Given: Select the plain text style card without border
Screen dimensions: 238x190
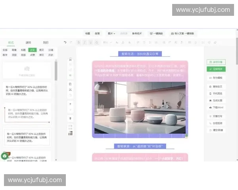Looking at the screenshot, I should coord(27,91).
